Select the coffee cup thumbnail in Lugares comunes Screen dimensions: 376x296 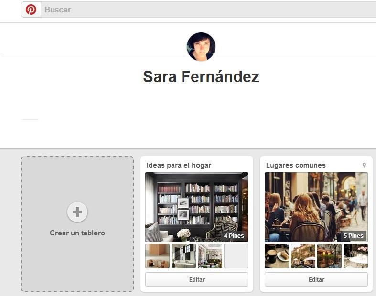point(277,256)
